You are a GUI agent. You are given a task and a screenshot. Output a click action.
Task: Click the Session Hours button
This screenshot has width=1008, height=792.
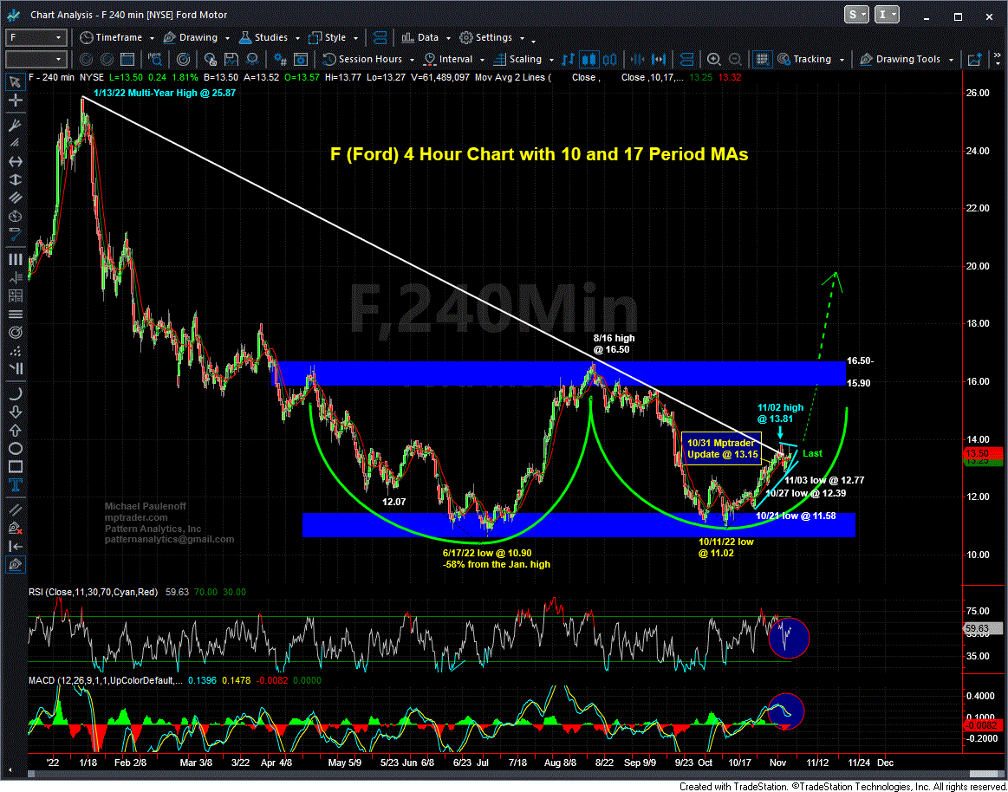pos(367,59)
